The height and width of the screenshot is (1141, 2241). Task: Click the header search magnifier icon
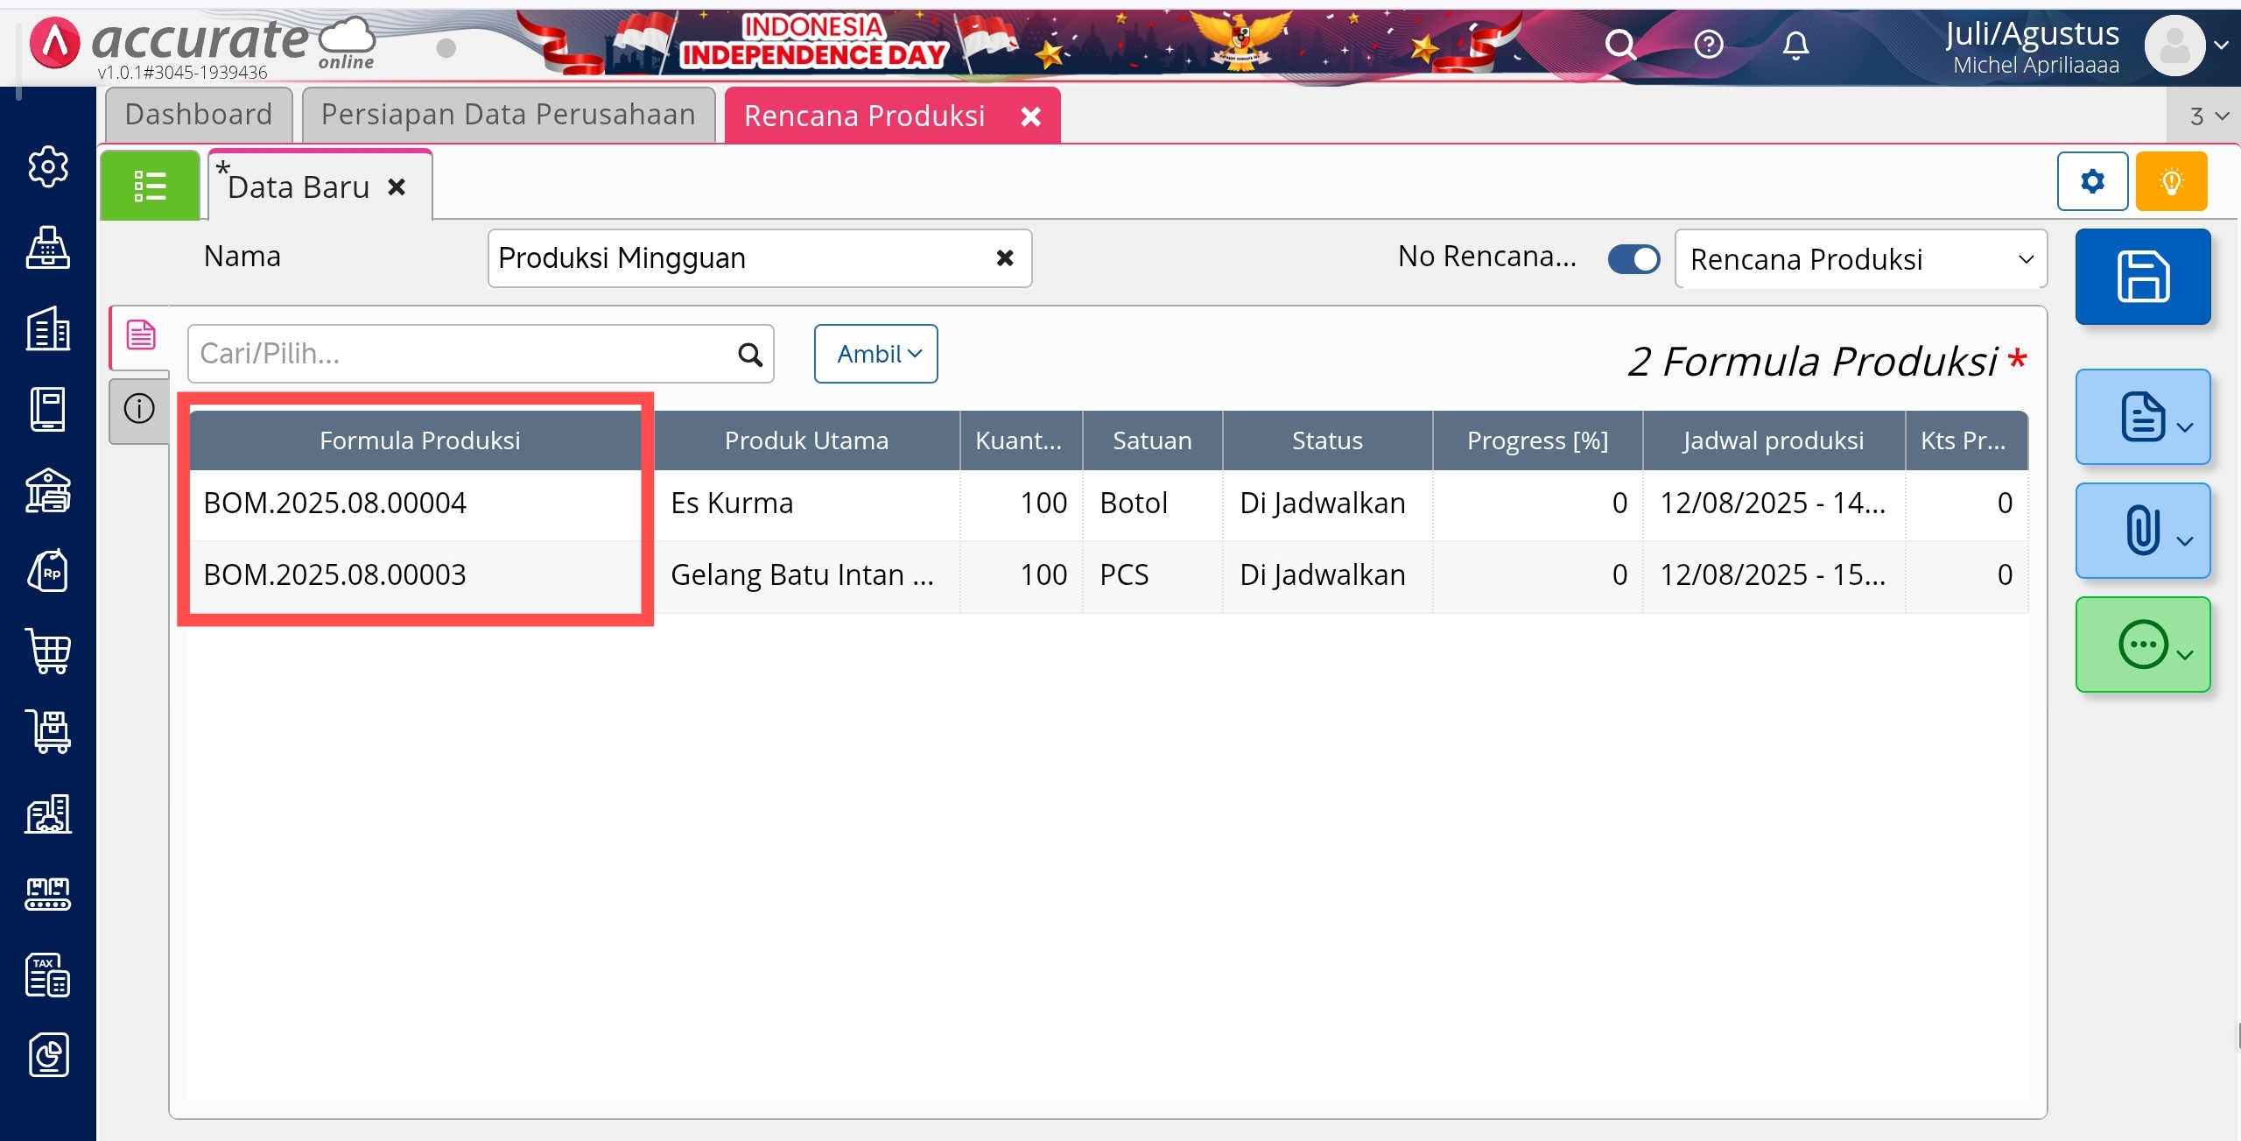click(1620, 44)
